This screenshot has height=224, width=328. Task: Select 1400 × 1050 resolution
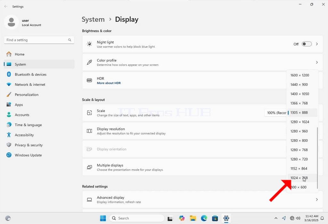pos(302,94)
